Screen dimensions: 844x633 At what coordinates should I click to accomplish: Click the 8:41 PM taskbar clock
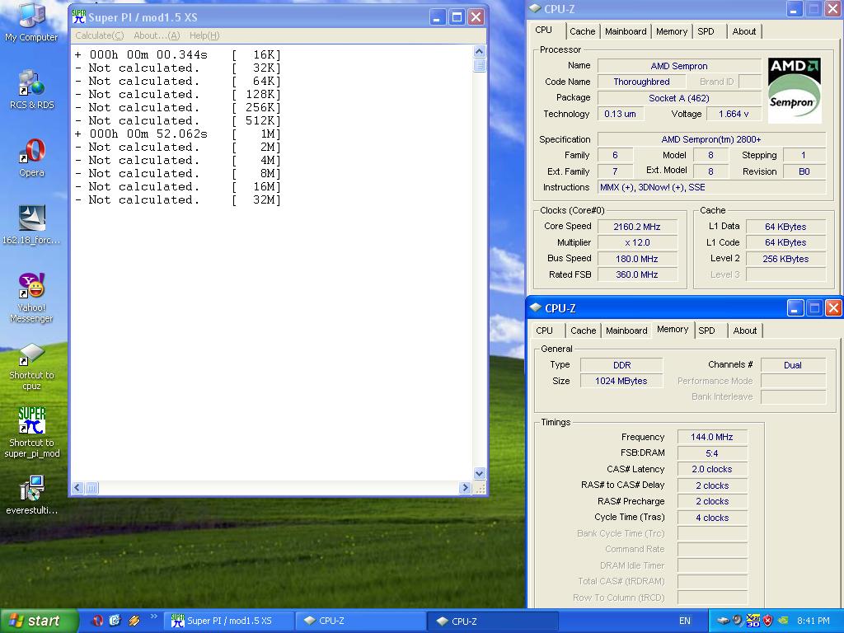pyautogui.click(x=813, y=621)
